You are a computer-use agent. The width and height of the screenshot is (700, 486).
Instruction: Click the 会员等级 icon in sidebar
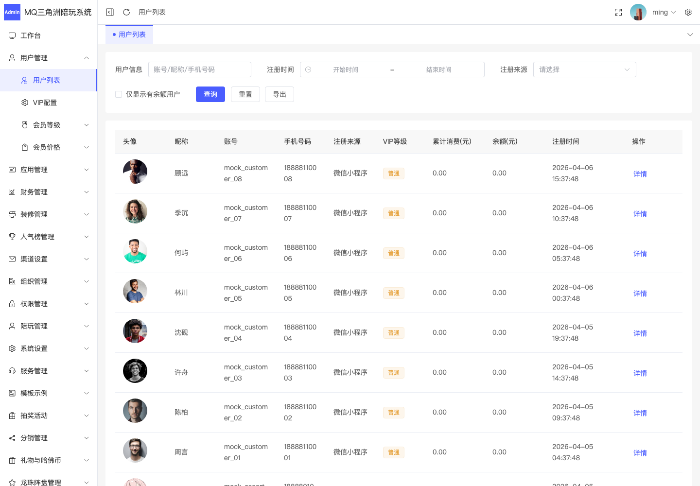[25, 125]
